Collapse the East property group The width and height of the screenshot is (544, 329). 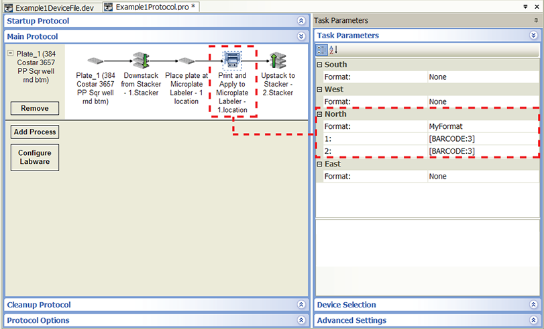pos(320,164)
